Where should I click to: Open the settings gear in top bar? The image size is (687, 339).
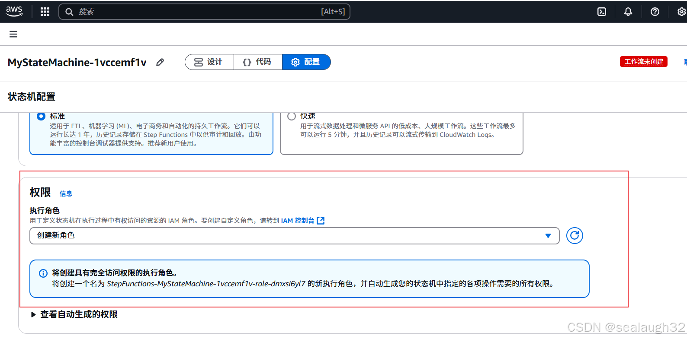click(681, 12)
